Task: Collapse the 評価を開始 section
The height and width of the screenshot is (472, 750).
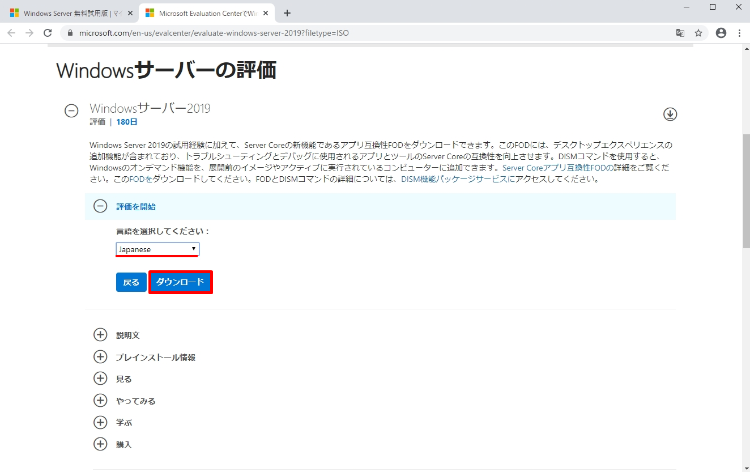Action: [x=100, y=206]
